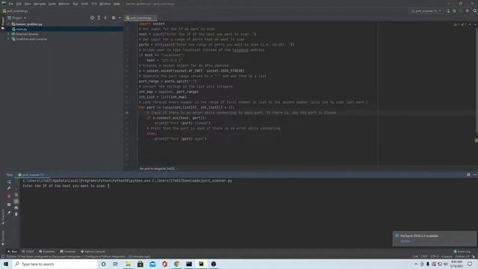The image size is (478, 269).
Task: Open the Navigate menu
Action: click(x=40, y=4)
